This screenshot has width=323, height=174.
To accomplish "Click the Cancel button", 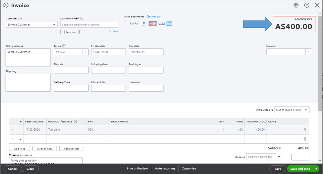I will 13,169.
